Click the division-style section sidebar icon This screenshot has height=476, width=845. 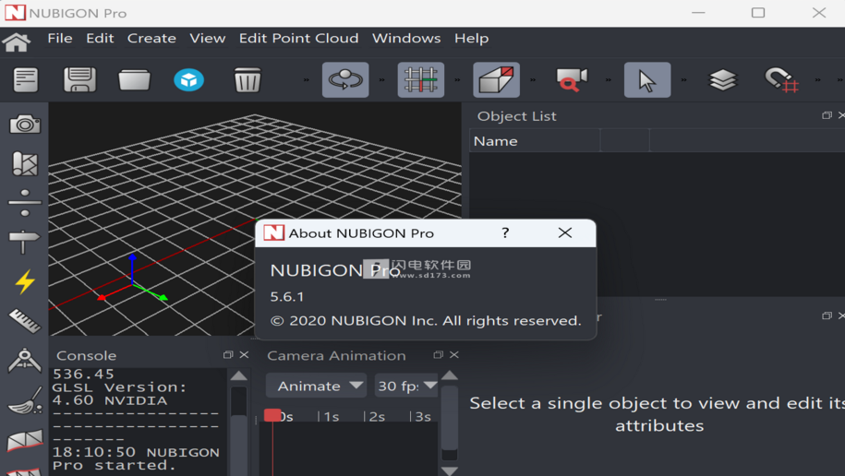25,202
